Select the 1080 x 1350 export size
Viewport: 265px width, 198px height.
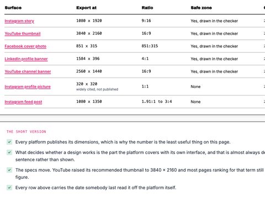pos(89,102)
